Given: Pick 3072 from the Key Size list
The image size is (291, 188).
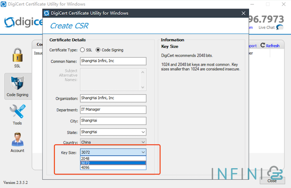Looking at the screenshot, I should 113,163.
